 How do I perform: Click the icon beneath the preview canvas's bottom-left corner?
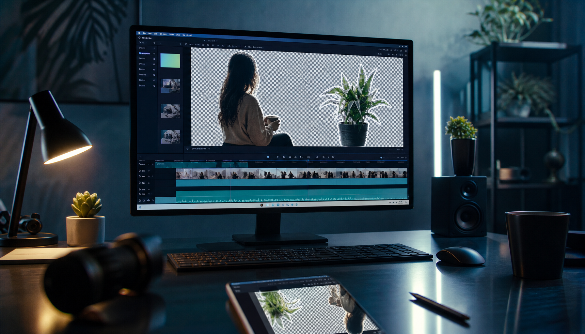click(x=187, y=149)
